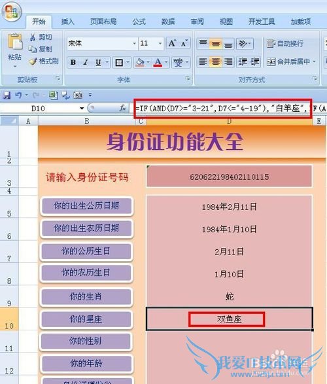Expand font color dropdown arrow
Viewport: 327px width, 384px height.
pyautogui.click(x=166, y=62)
